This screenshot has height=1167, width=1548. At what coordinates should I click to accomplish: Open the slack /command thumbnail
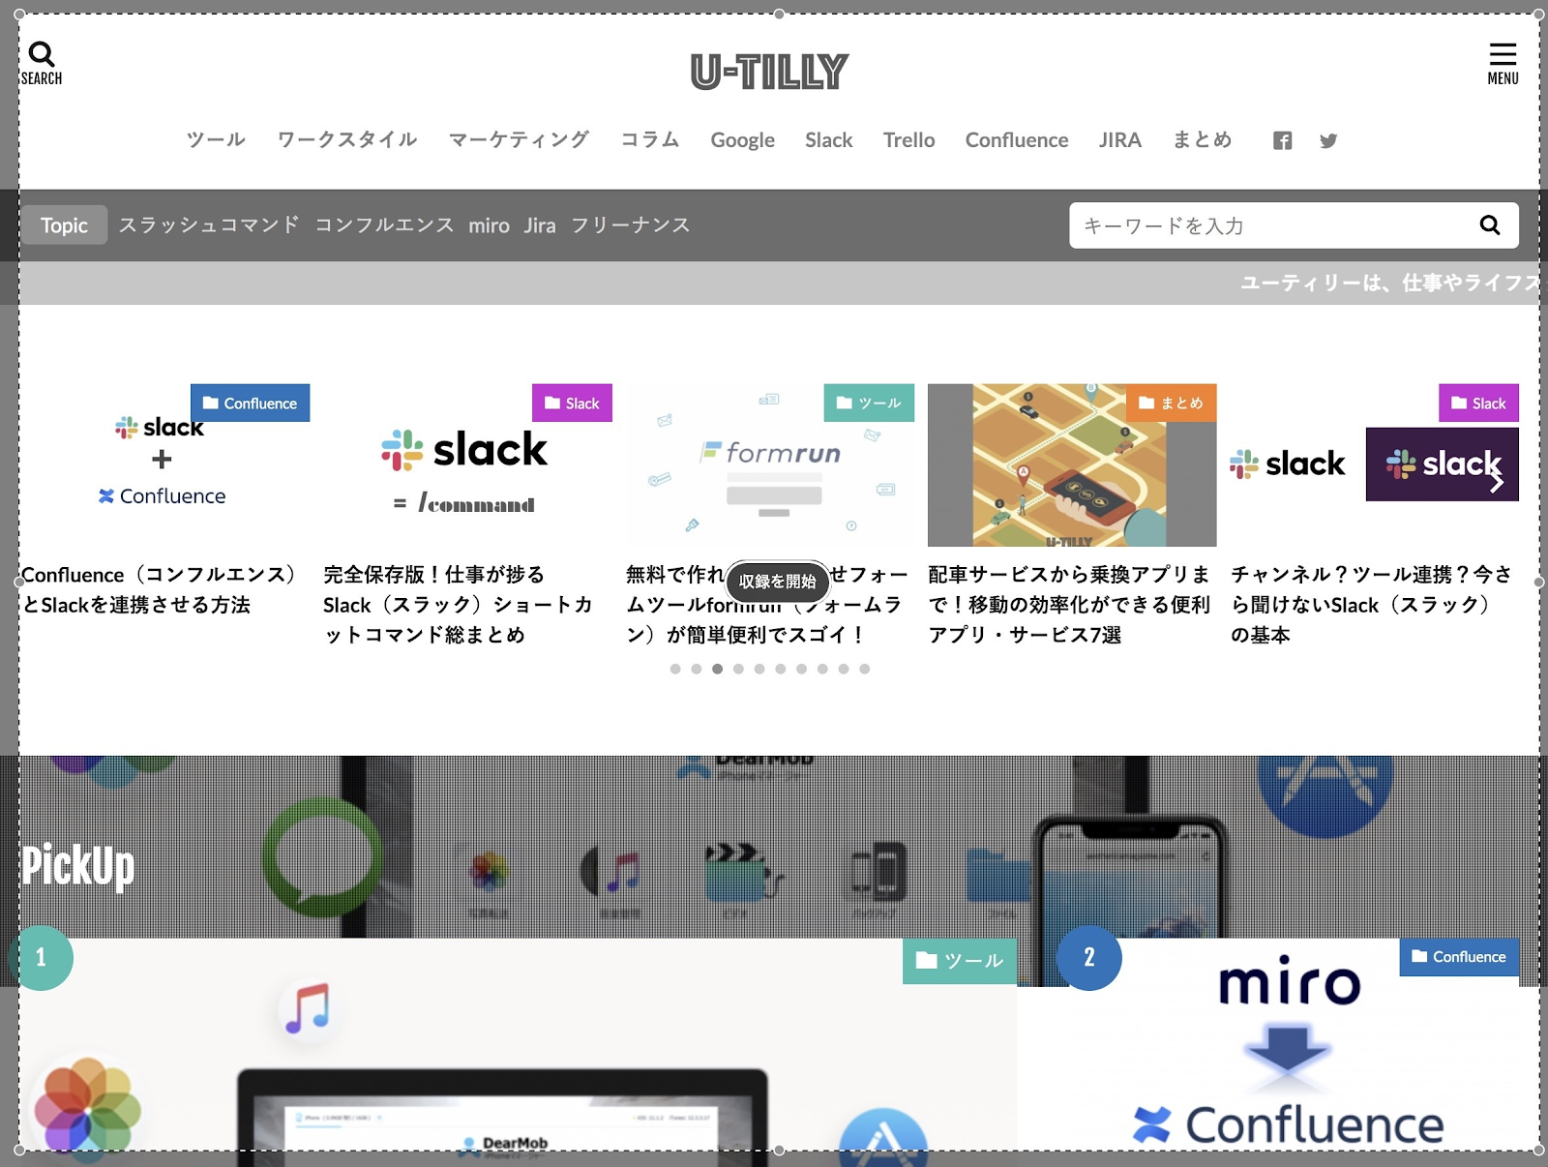[x=467, y=465]
